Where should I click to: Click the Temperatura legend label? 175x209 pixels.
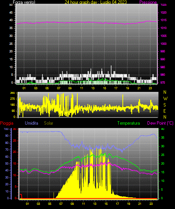click(128, 123)
